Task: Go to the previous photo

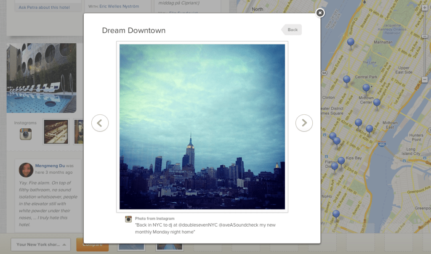Action: point(100,123)
